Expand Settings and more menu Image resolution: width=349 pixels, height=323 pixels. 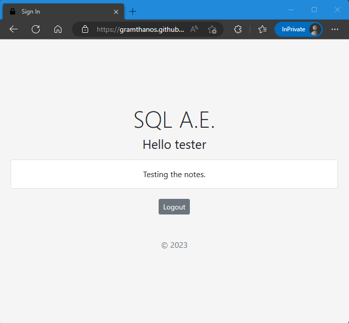point(335,29)
